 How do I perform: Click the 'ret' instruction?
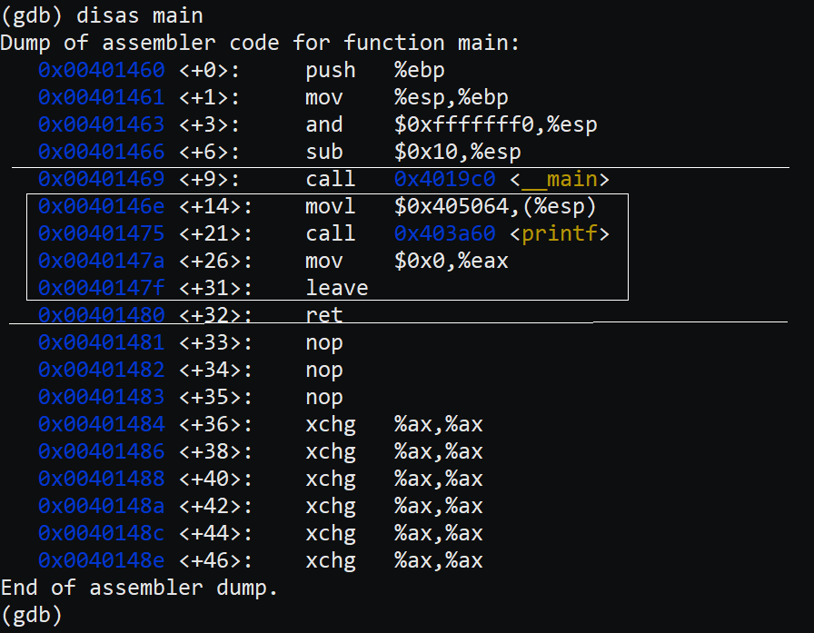[324, 315]
